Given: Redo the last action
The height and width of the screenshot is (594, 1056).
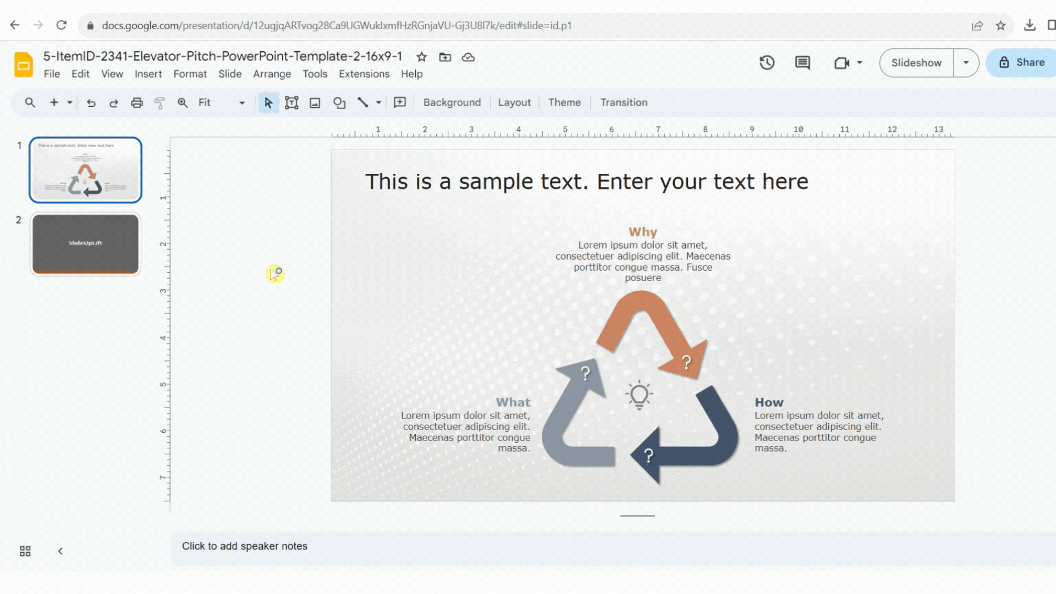Looking at the screenshot, I should pos(114,103).
